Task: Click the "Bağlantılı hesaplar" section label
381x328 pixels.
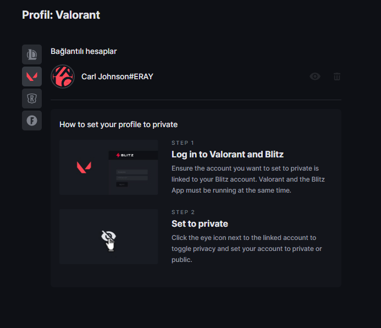Action: (x=84, y=51)
